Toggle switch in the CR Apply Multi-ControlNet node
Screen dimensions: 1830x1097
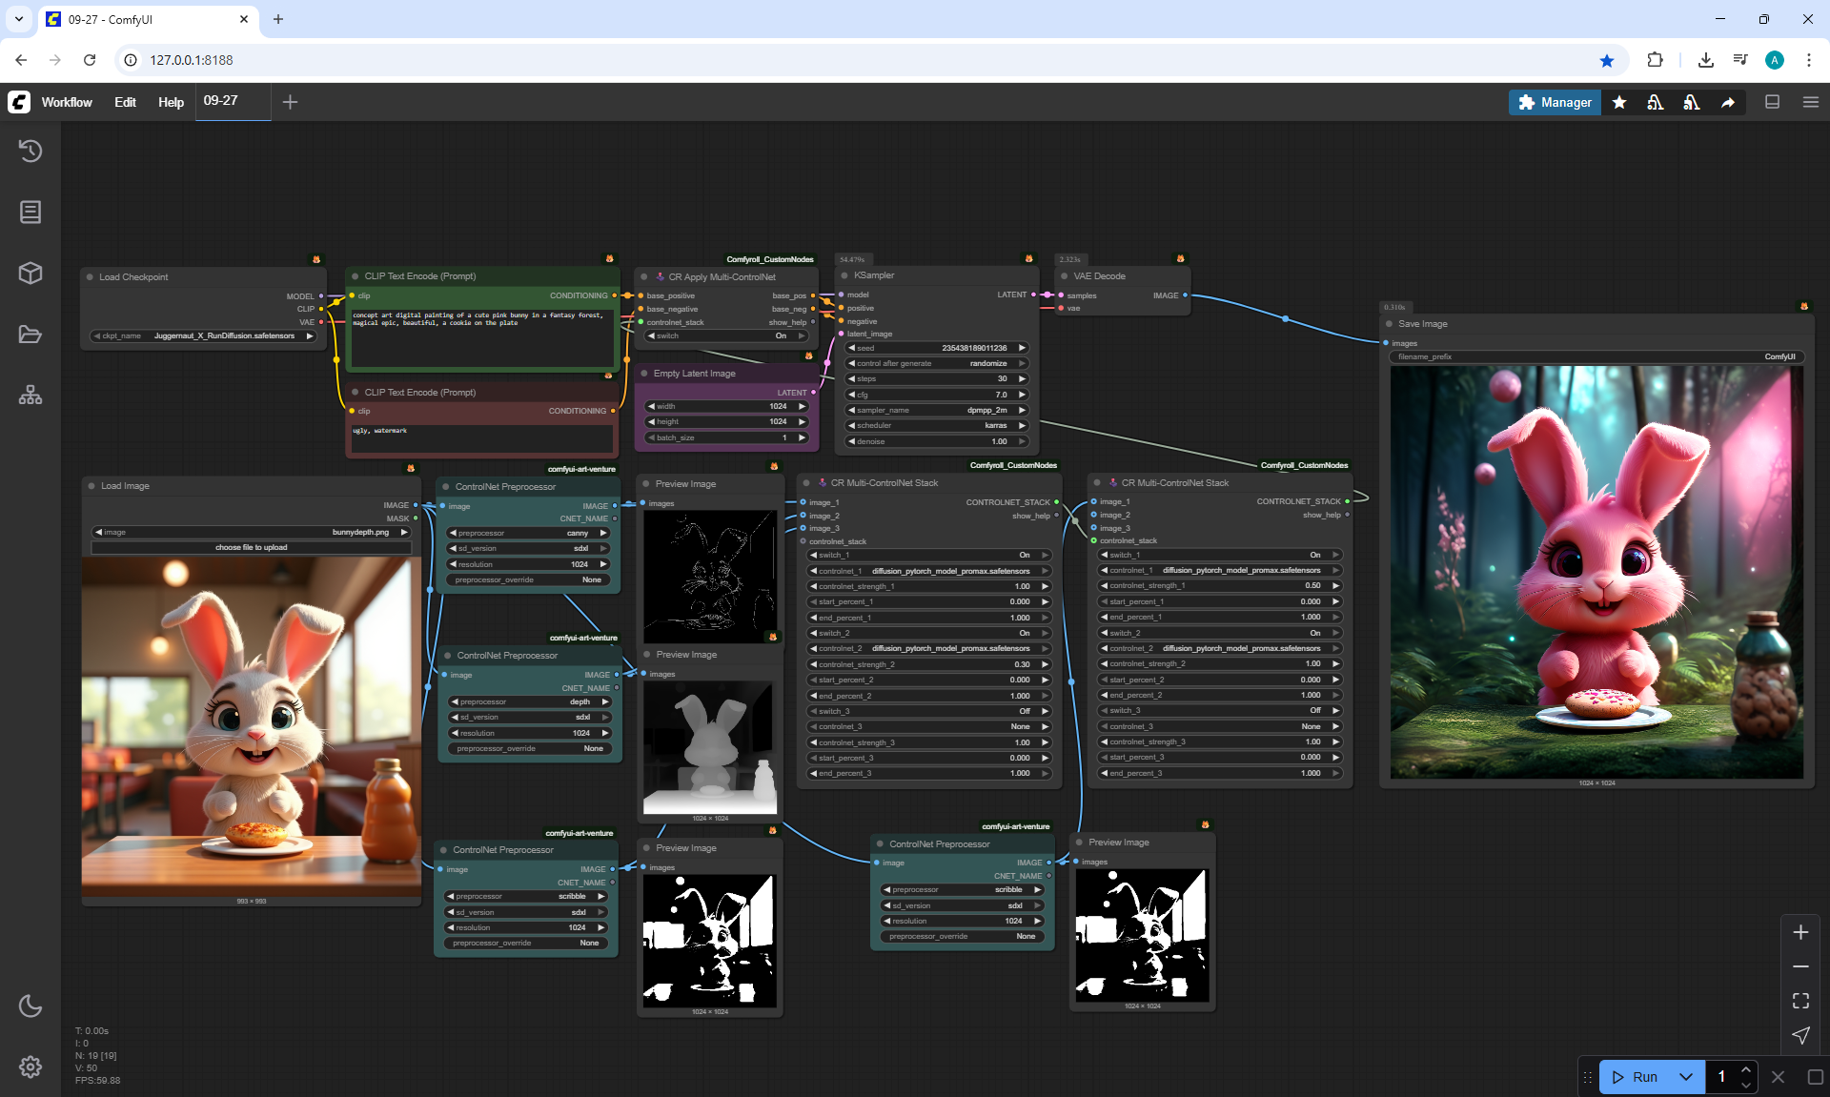[x=726, y=335]
